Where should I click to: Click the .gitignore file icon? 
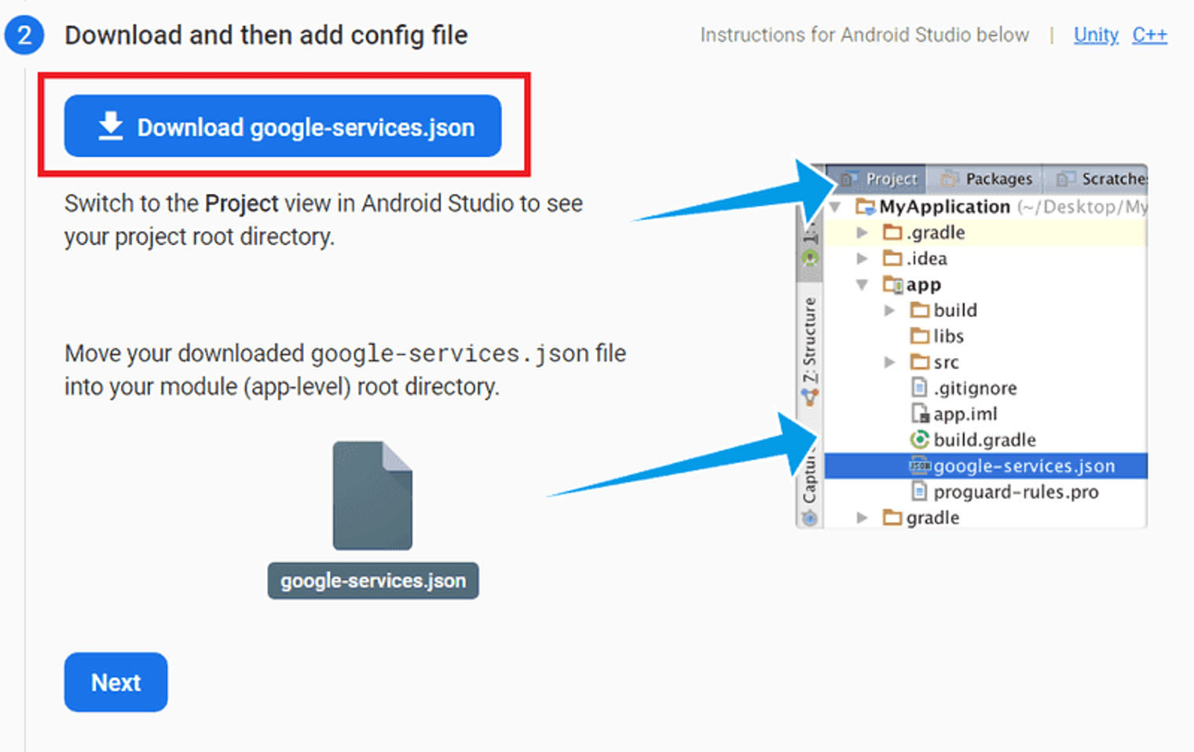[x=919, y=387]
